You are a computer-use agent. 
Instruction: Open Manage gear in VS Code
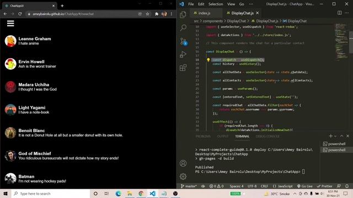click(183, 177)
